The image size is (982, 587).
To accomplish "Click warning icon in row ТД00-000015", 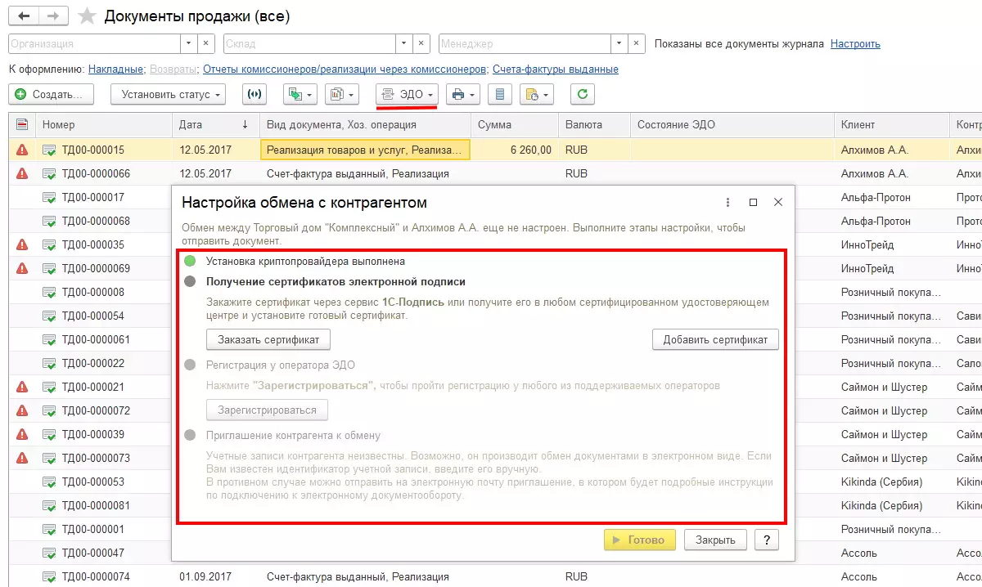I will click(22, 150).
